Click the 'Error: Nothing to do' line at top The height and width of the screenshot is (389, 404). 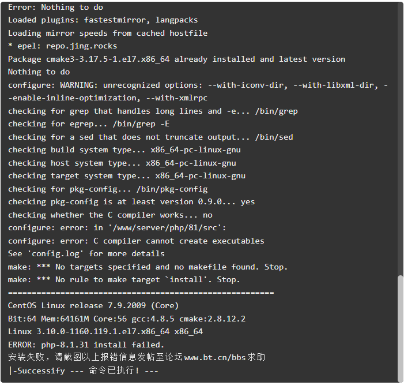click(x=55, y=8)
